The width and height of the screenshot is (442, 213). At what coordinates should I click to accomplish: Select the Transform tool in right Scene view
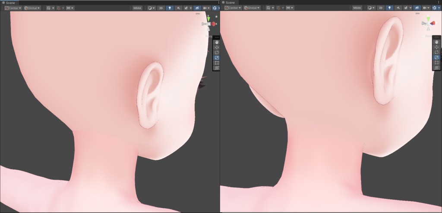tap(436, 67)
